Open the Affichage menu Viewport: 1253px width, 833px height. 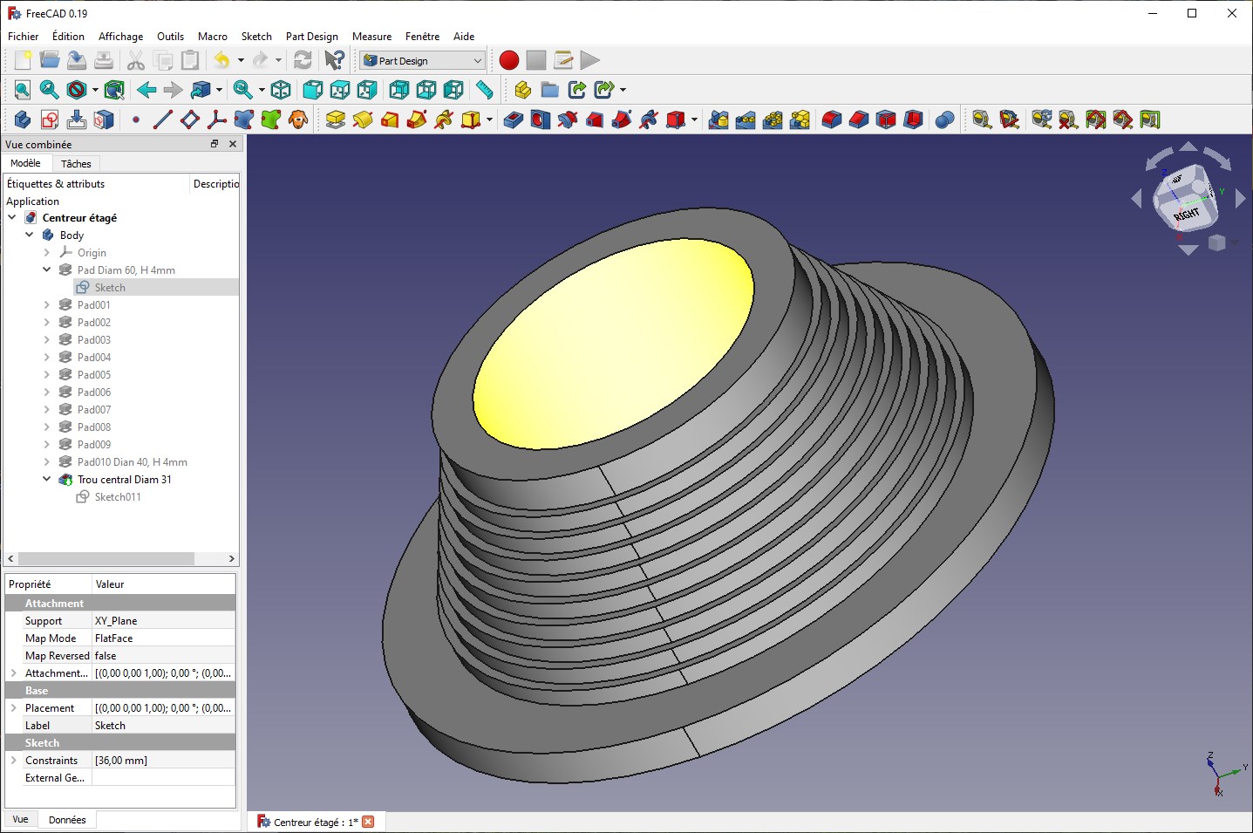(x=120, y=36)
